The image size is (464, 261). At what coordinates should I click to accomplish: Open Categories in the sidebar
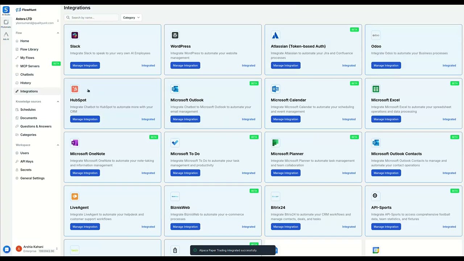[x=28, y=134]
